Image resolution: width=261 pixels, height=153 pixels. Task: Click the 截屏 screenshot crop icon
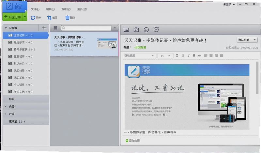coord(49,18)
